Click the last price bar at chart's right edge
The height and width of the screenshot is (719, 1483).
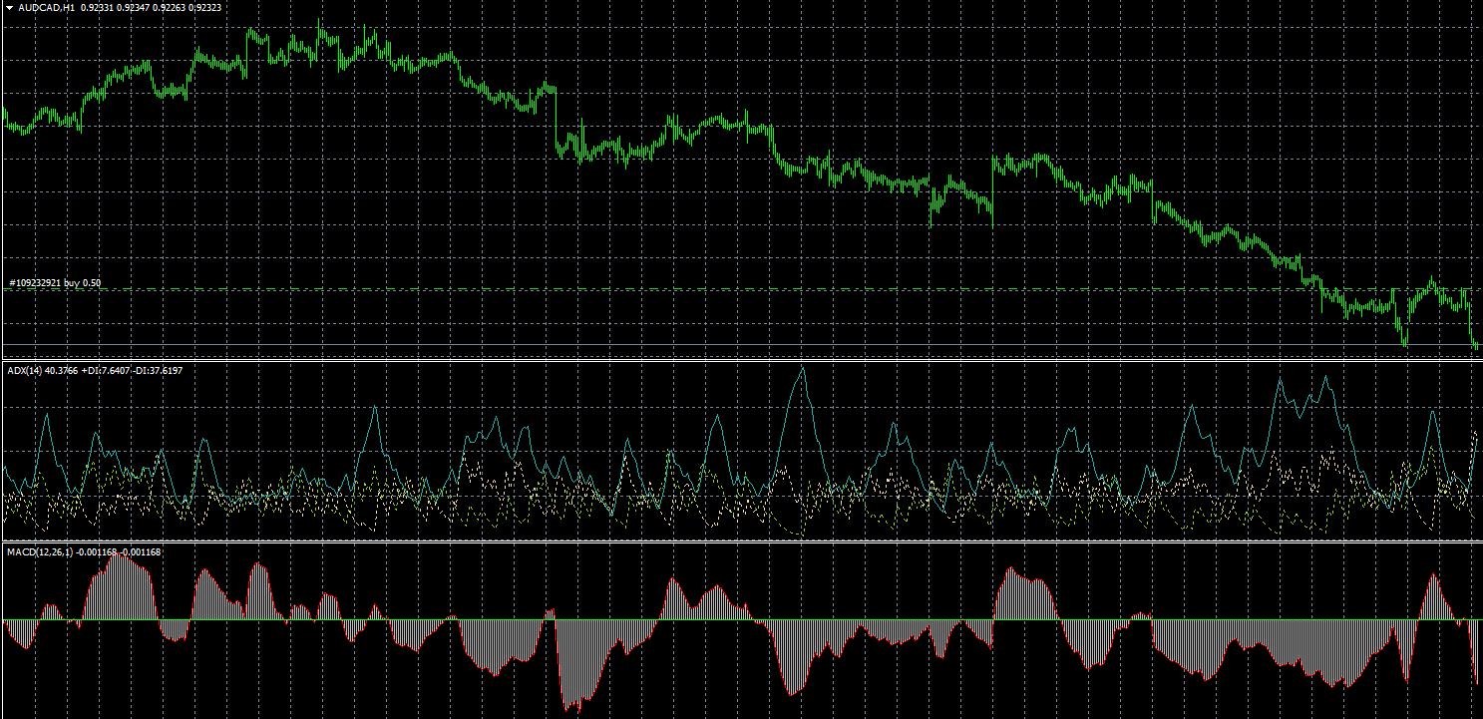(x=1477, y=345)
